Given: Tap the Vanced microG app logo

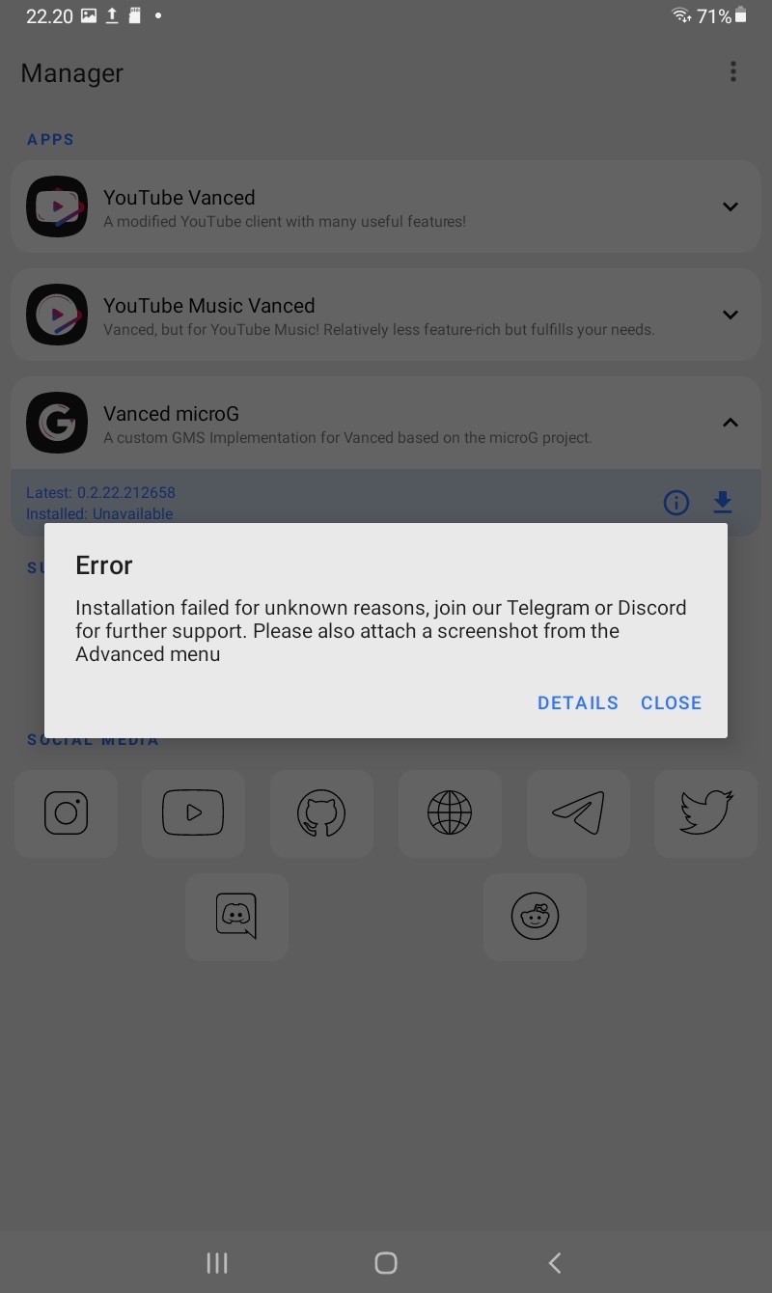Looking at the screenshot, I should tap(57, 423).
